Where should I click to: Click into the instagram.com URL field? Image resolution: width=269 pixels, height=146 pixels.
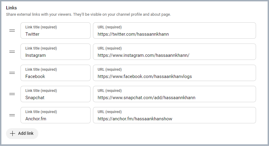click(175, 52)
